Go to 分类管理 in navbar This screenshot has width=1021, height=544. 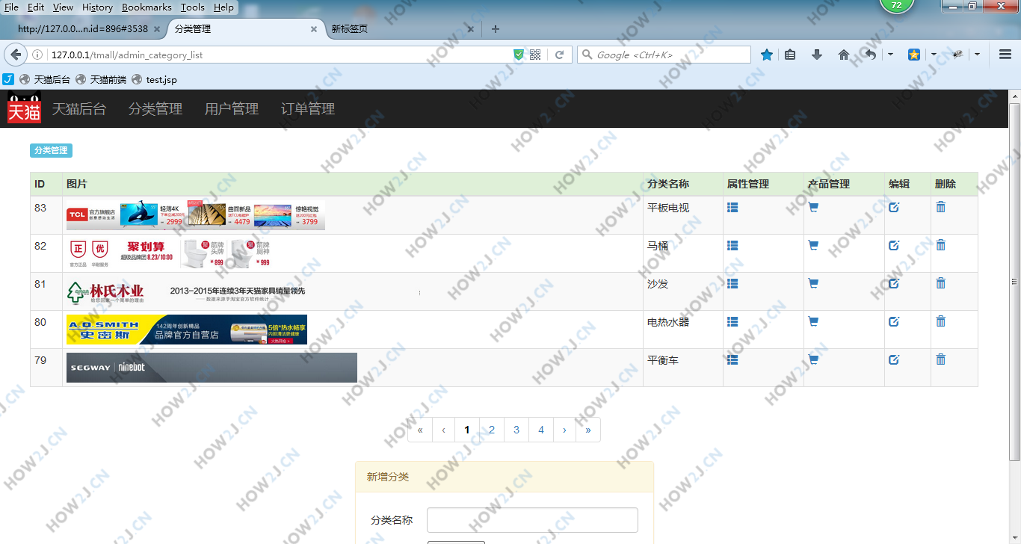(x=155, y=108)
